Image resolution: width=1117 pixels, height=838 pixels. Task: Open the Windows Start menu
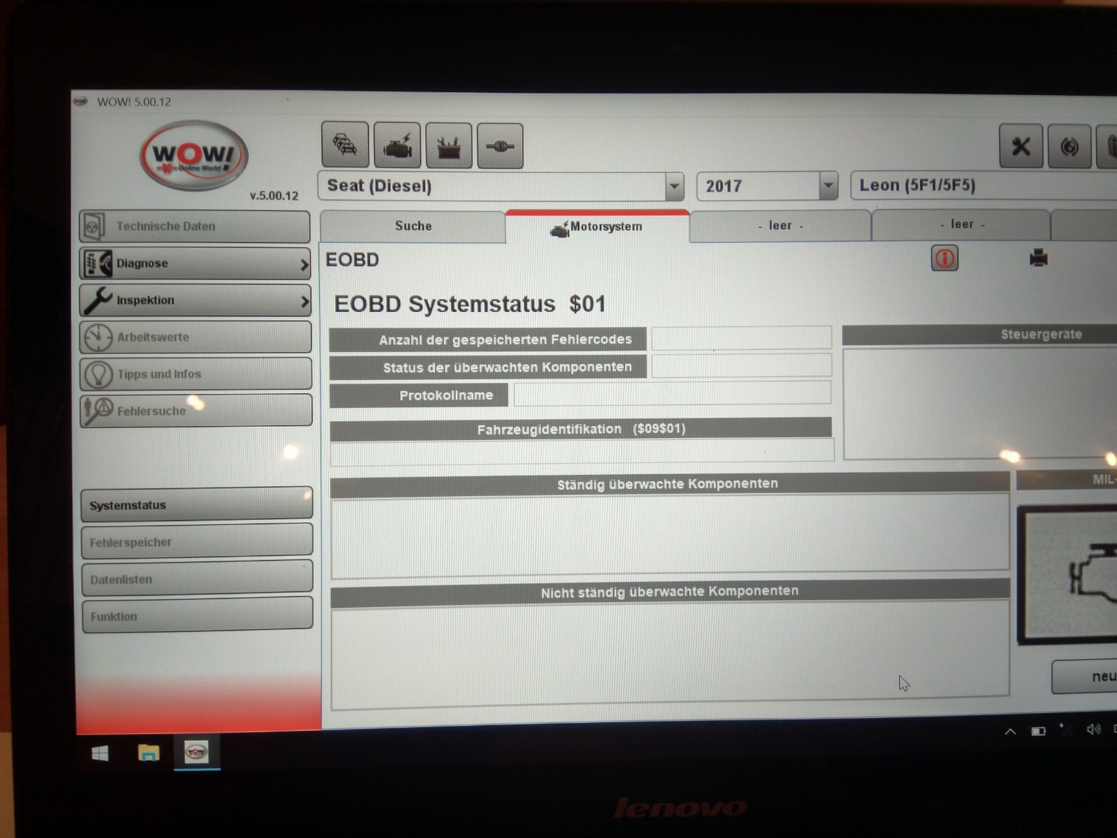click(x=100, y=754)
